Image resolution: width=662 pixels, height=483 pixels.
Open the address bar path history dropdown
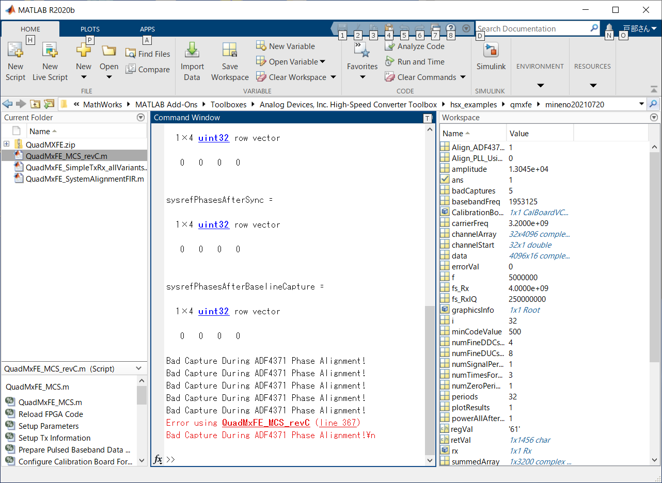pyautogui.click(x=642, y=104)
